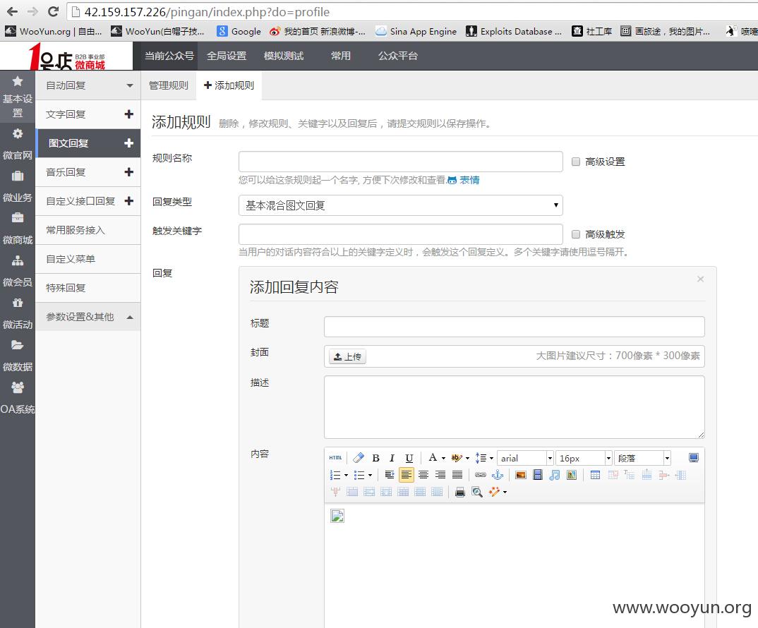This screenshot has width=758, height=628.
Task: Enable the 高级触发 checkbox
Action: pos(576,234)
